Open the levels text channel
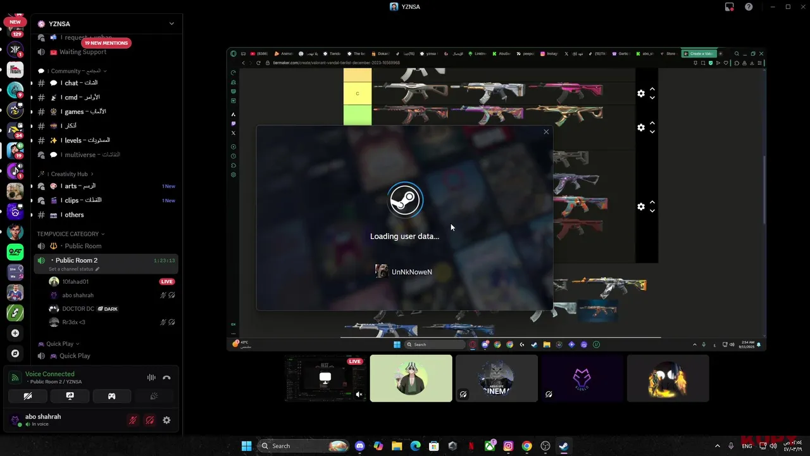Image resolution: width=810 pixels, height=456 pixels. [105, 140]
